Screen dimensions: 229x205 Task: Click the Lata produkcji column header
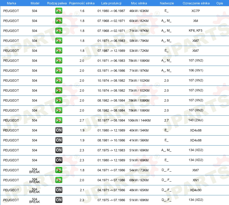[x=111, y=3]
